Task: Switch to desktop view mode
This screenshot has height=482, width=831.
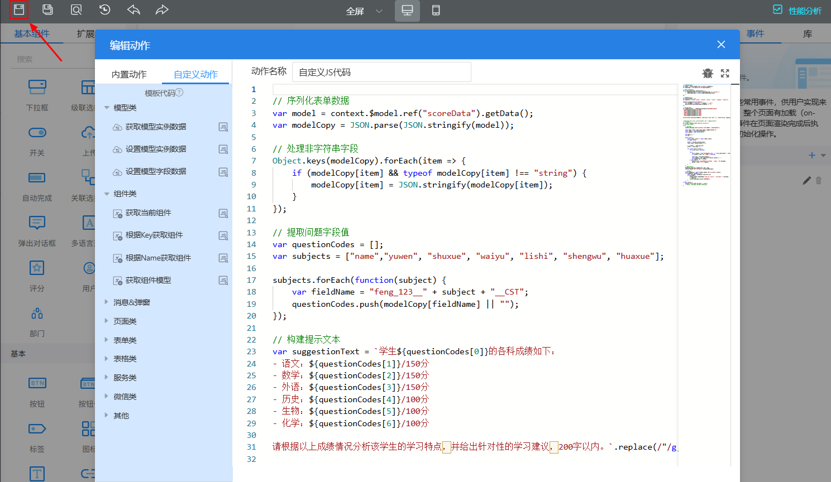Action: [407, 11]
